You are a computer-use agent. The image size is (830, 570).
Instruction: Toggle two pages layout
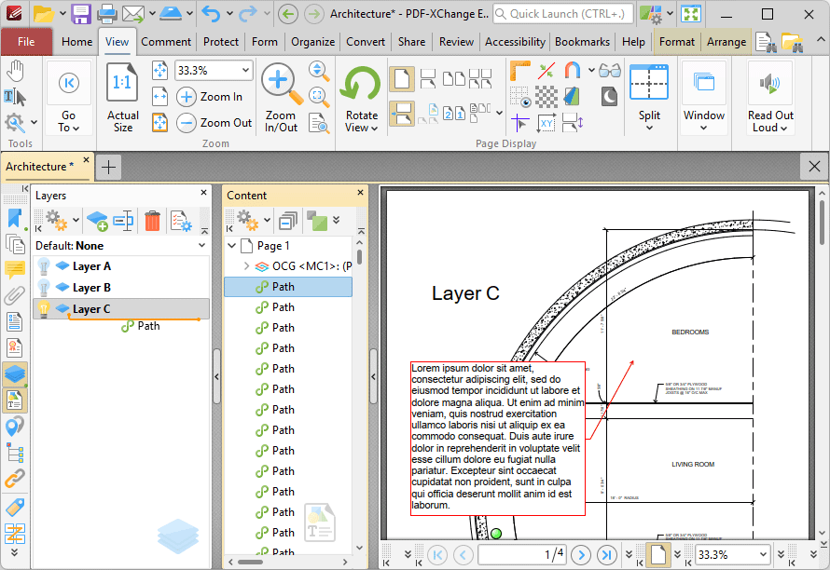[x=453, y=79]
